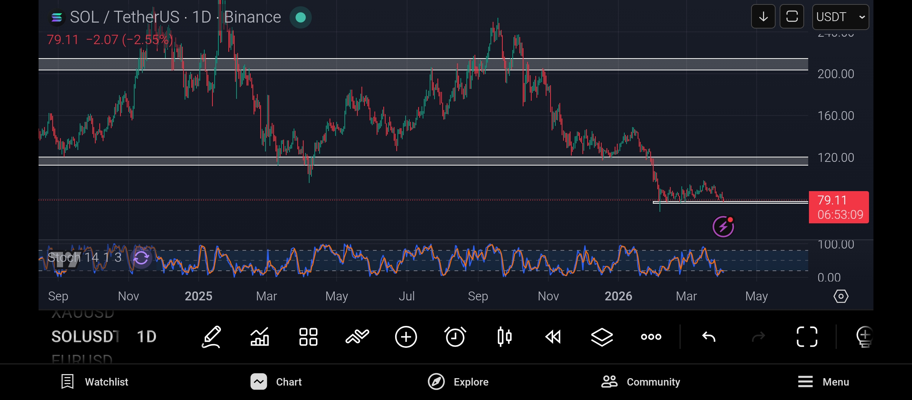Undo the last chart action

tap(709, 337)
